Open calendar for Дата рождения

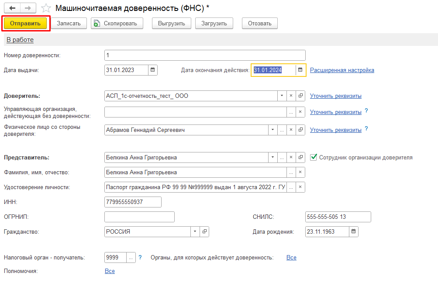point(354,231)
